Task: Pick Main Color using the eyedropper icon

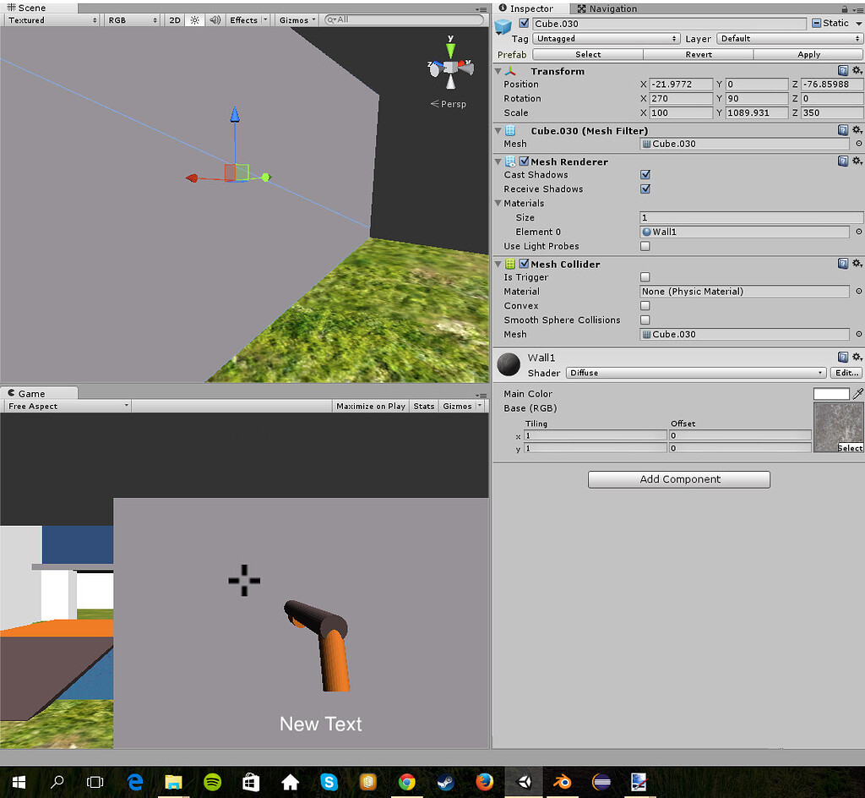Action: pyautogui.click(x=859, y=393)
